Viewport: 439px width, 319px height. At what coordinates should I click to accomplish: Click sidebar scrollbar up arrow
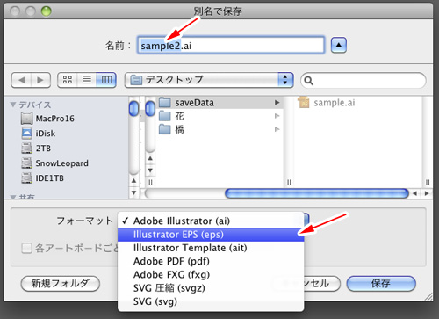tap(133, 181)
